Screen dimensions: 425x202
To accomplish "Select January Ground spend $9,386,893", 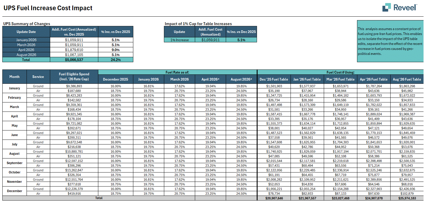I will (x=74, y=86).
